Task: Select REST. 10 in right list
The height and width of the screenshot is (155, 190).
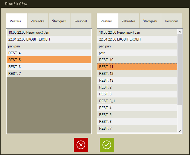Action: click(137, 60)
